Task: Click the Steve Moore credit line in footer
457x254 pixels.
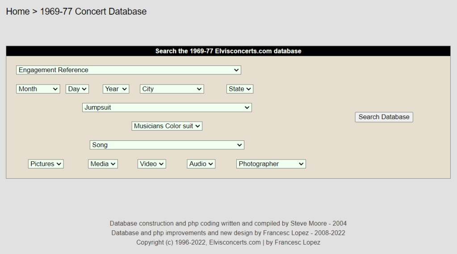Action: 228,223
